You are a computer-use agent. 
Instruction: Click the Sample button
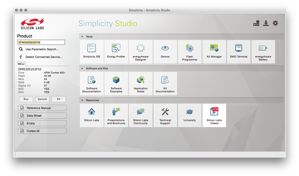42,99
